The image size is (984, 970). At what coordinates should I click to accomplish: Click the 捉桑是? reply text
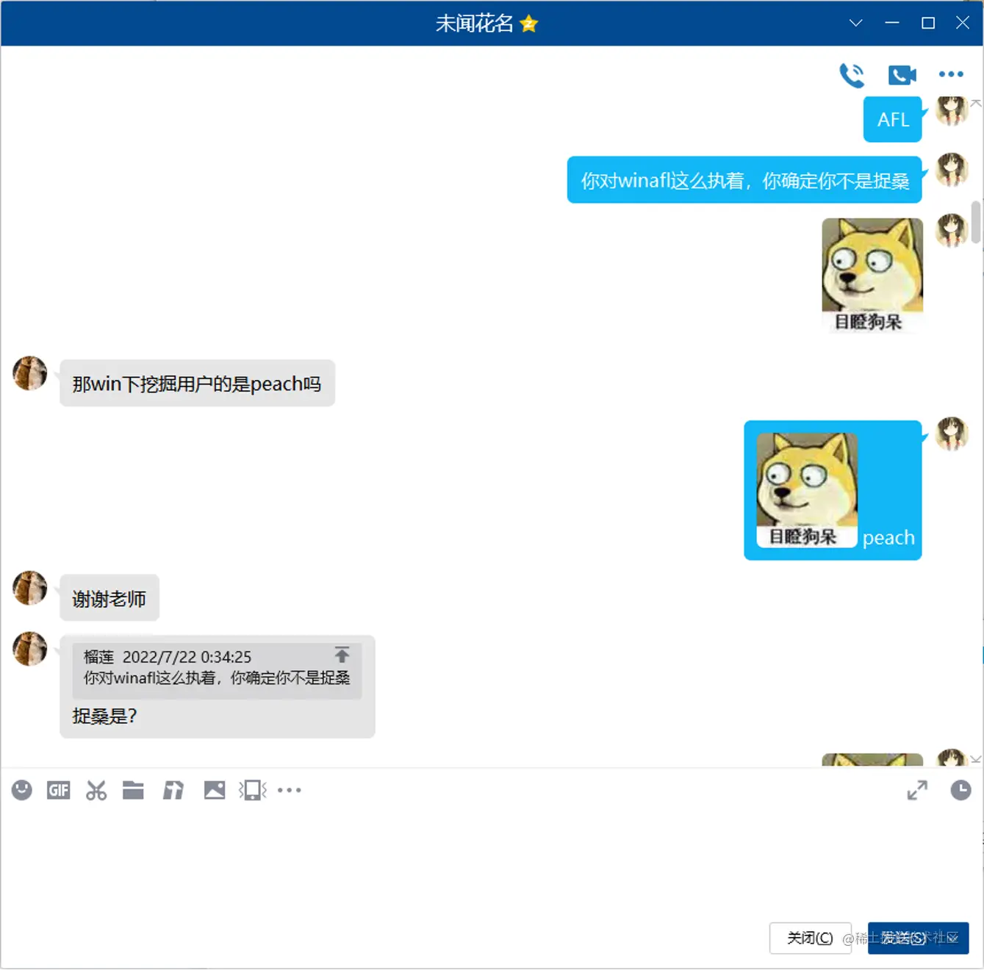click(104, 716)
